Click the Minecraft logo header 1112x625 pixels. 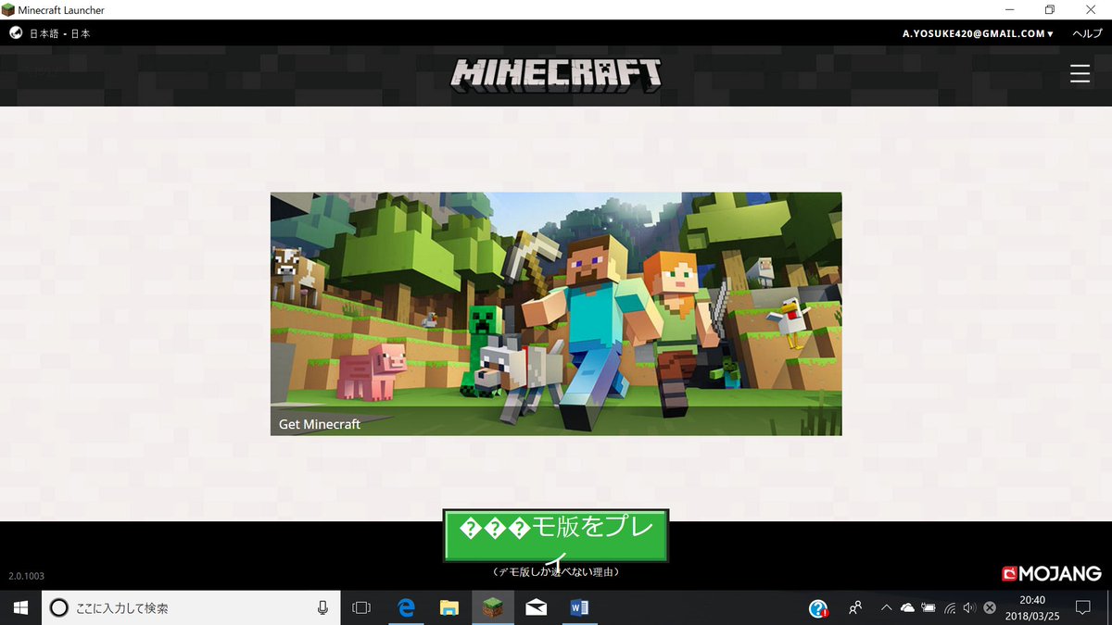click(x=556, y=74)
